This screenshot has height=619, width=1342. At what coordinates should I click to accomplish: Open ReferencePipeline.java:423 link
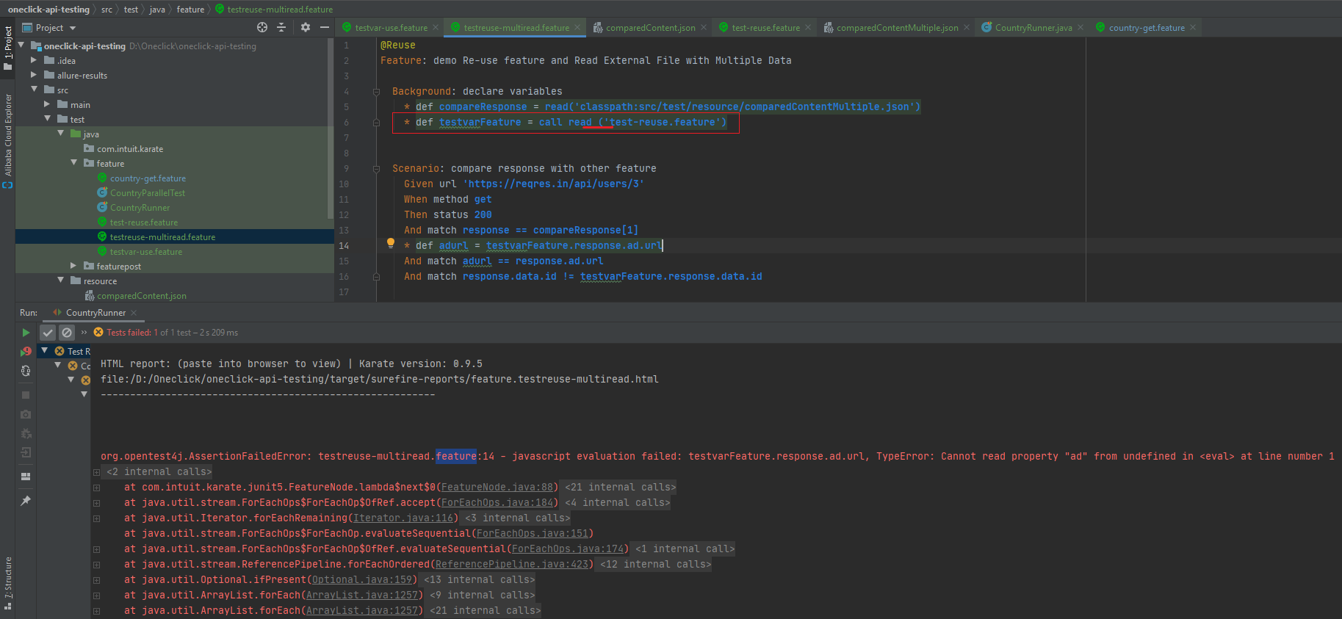512,564
